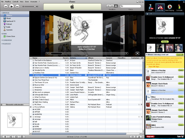185x139 pixels.
Task: Click horizontal scrollbar below song list
Action: [x=79, y=134]
